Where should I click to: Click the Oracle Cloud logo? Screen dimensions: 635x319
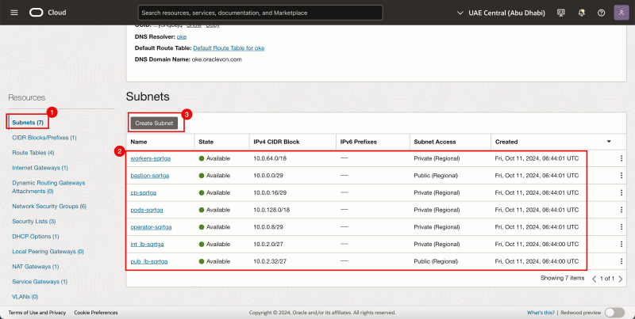pyautogui.click(x=49, y=13)
